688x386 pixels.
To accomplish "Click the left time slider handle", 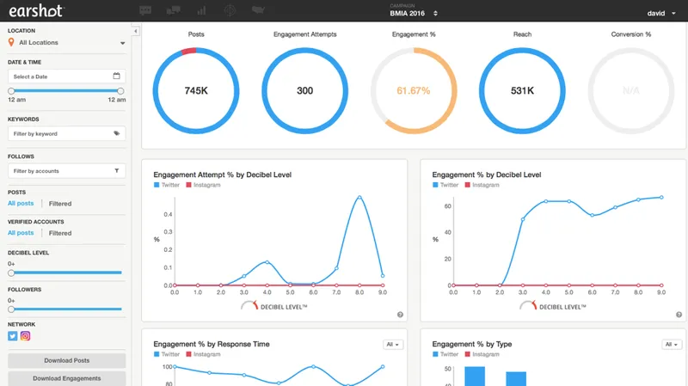I will tap(11, 91).
